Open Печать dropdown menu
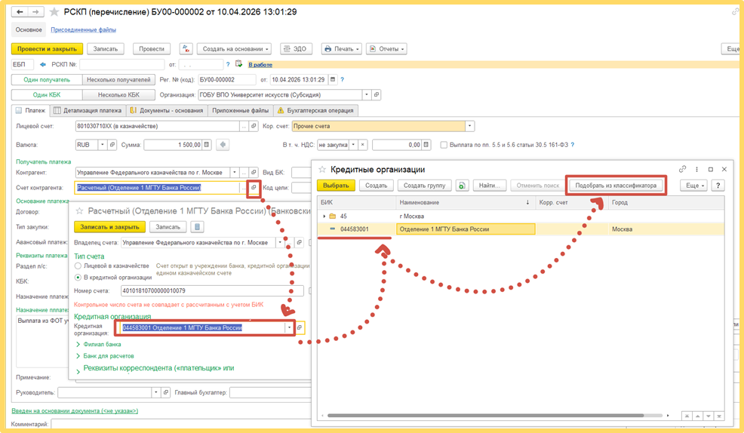744x433 pixels. pos(342,49)
